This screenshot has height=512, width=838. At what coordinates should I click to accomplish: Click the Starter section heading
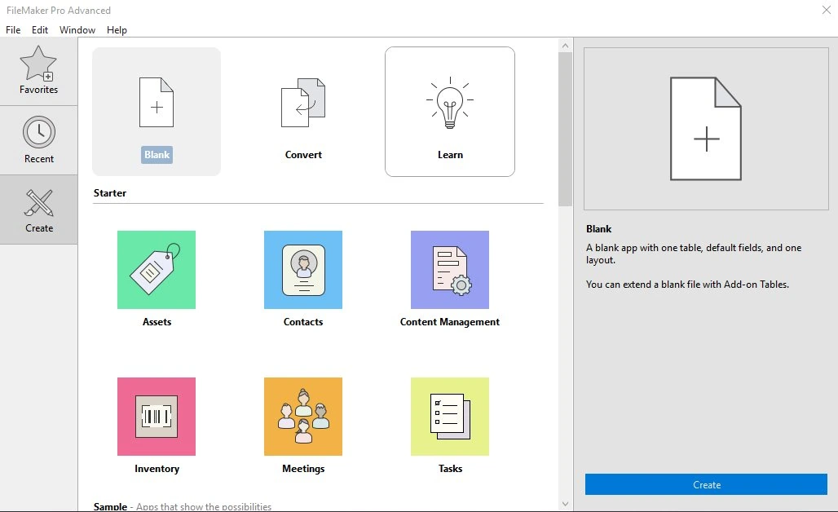click(110, 193)
